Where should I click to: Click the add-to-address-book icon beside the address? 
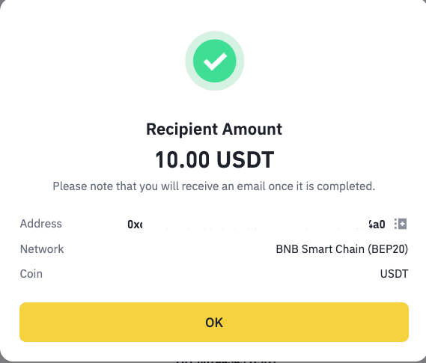pyautogui.click(x=401, y=224)
